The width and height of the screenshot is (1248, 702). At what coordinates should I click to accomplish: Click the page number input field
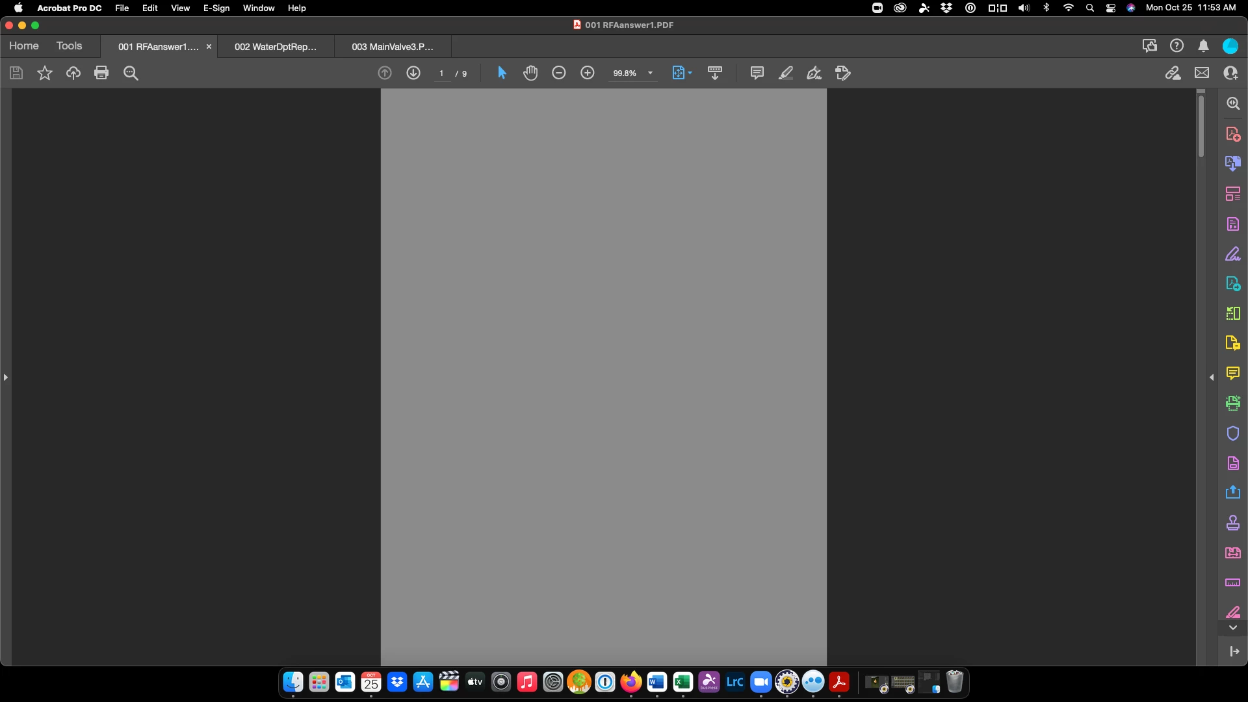[x=441, y=73]
